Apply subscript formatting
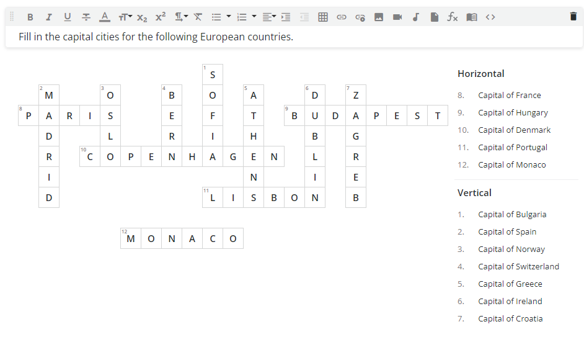The height and width of the screenshot is (337, 584). (x=142, y=17)
